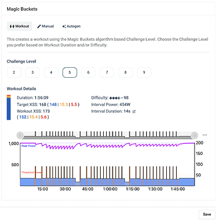Screen dimensions: 221x221
Task: Click the Threshold Power chart label
Action: coord(31,172)
